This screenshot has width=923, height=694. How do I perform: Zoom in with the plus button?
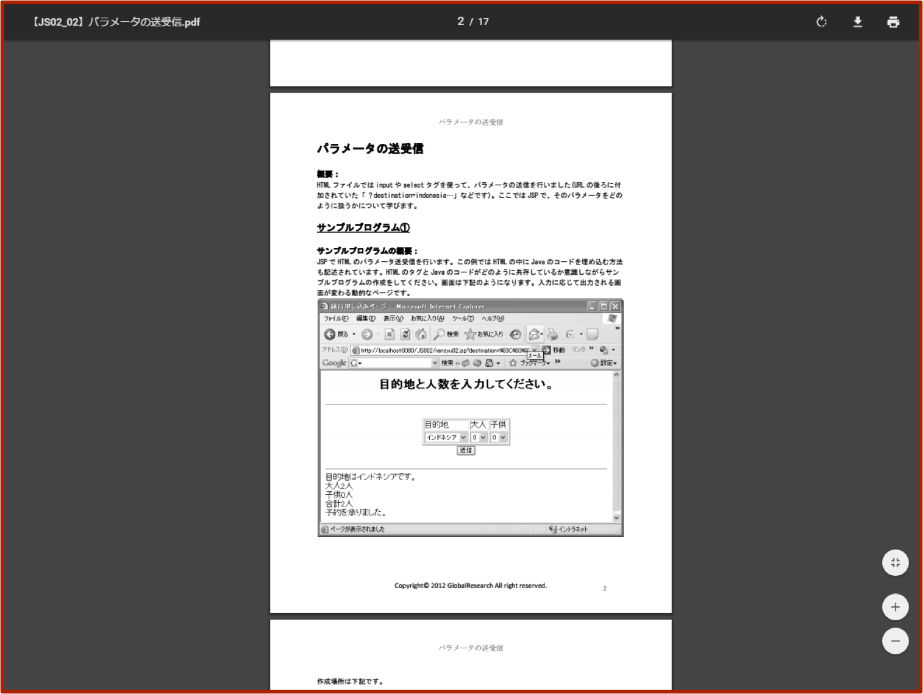[x=895, y=607]
